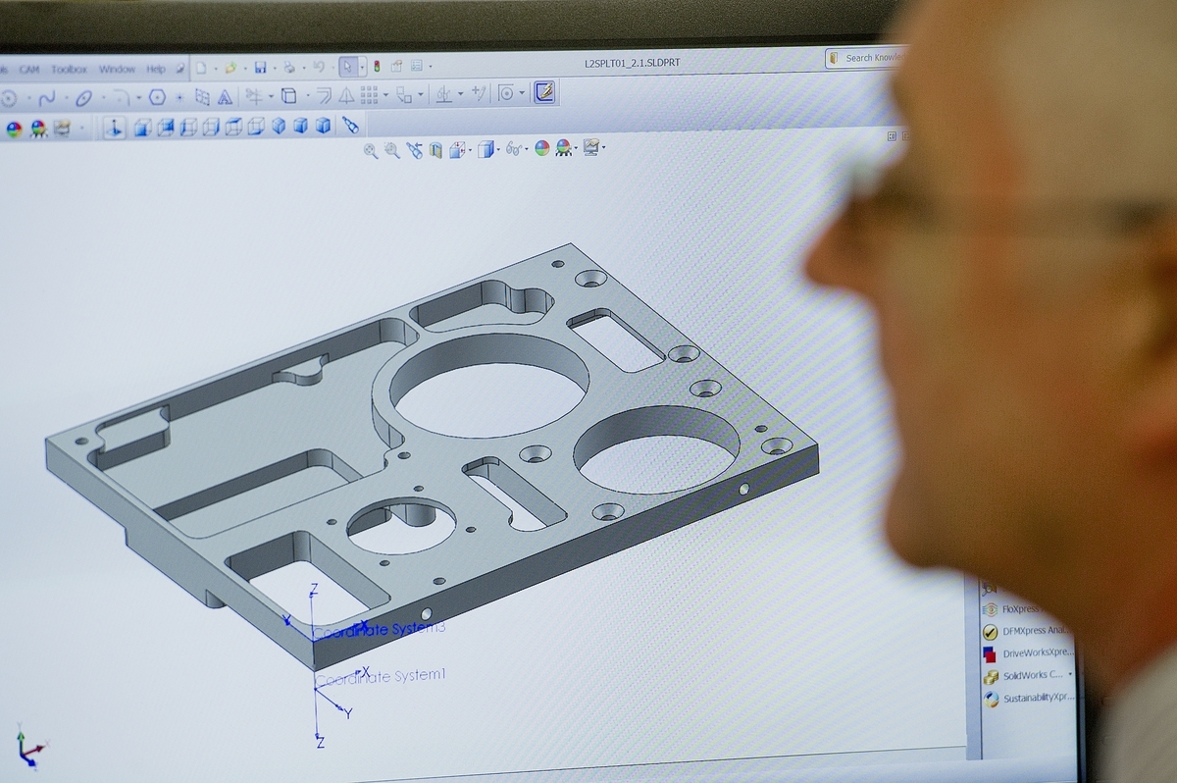
Task: Expand the SolidWorks Costing dropdown arrow
Action: tap(1070, 675)
